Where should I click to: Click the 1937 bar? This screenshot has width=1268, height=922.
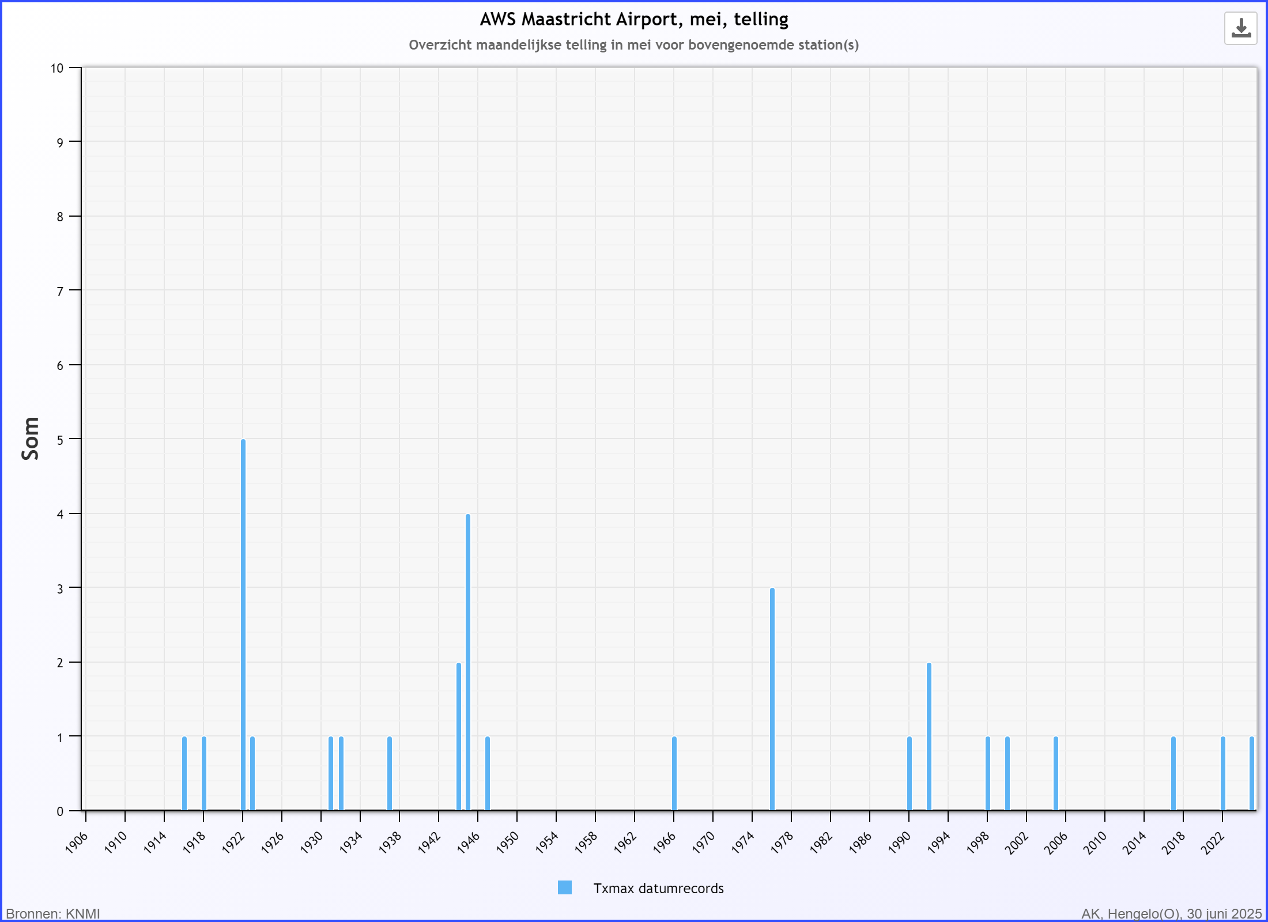[x=390, y=774]
